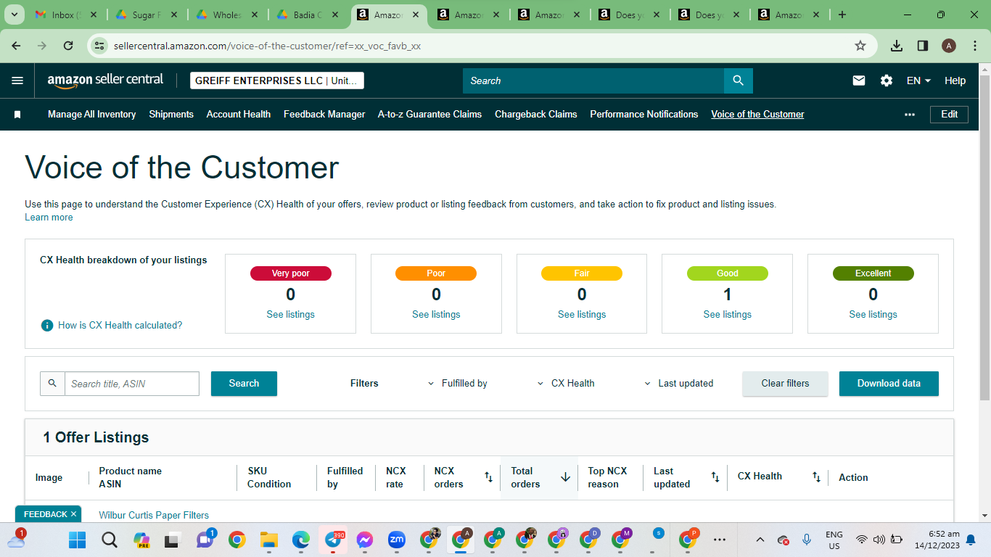Open Chrome downloads icon
This screenshot has width=991, height=557.
(x=897, y=46)
